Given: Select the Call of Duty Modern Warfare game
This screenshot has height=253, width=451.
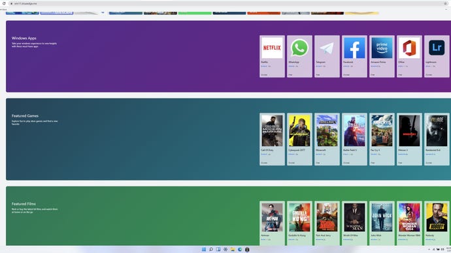Looking at the screenshot, I should click(x=272, y=139).
